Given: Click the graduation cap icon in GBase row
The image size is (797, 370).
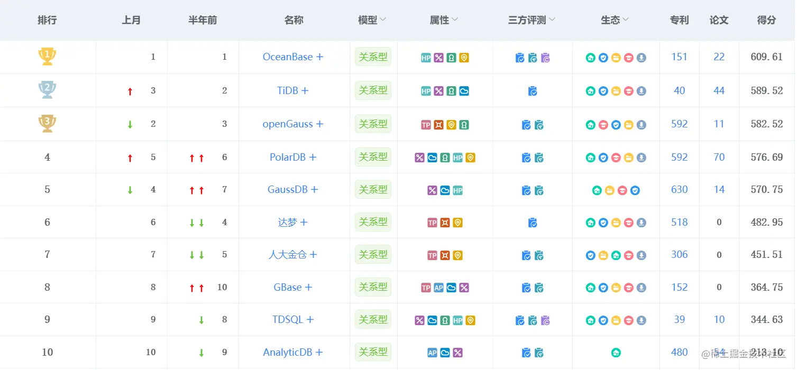Looking at the screenshot, I should click(x=628, y=288).
